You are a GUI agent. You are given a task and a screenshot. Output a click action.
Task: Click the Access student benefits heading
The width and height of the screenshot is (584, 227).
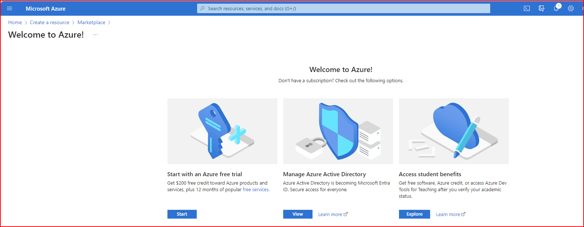(430, 174)
